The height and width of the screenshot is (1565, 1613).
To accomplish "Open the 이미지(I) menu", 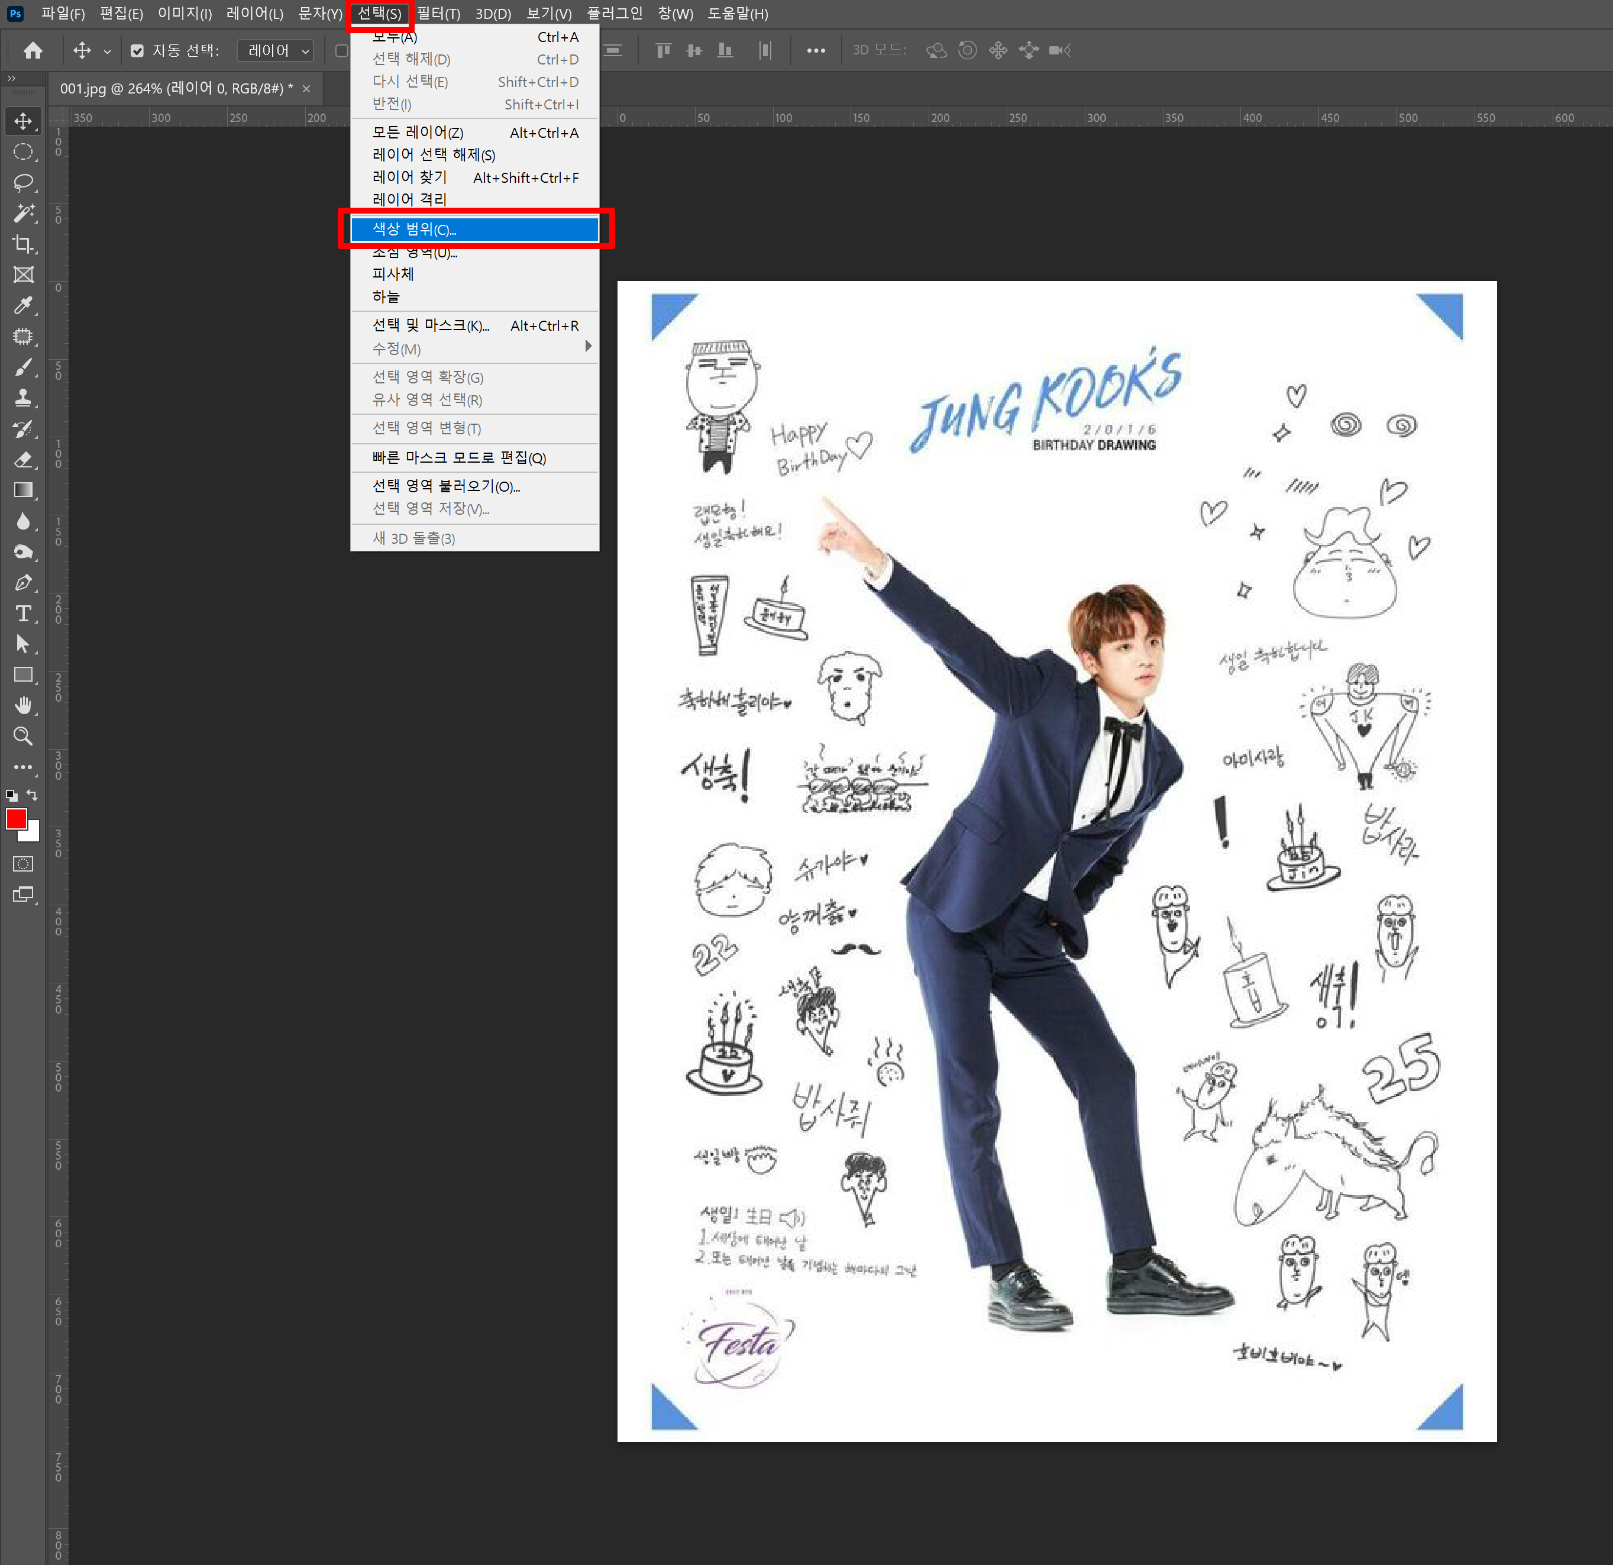I will [x=185, y=13].
